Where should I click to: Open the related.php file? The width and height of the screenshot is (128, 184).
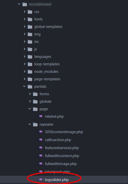[54, 116]
